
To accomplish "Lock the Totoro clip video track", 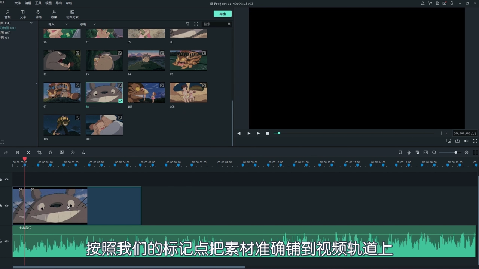I will click(1, 206).
